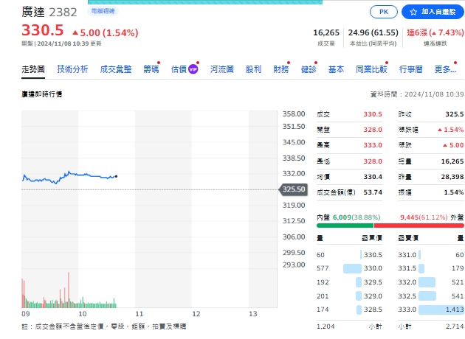
Task: Click the 振幅 1.54% value
Action: pyautogui.click(x=454, y=192)
